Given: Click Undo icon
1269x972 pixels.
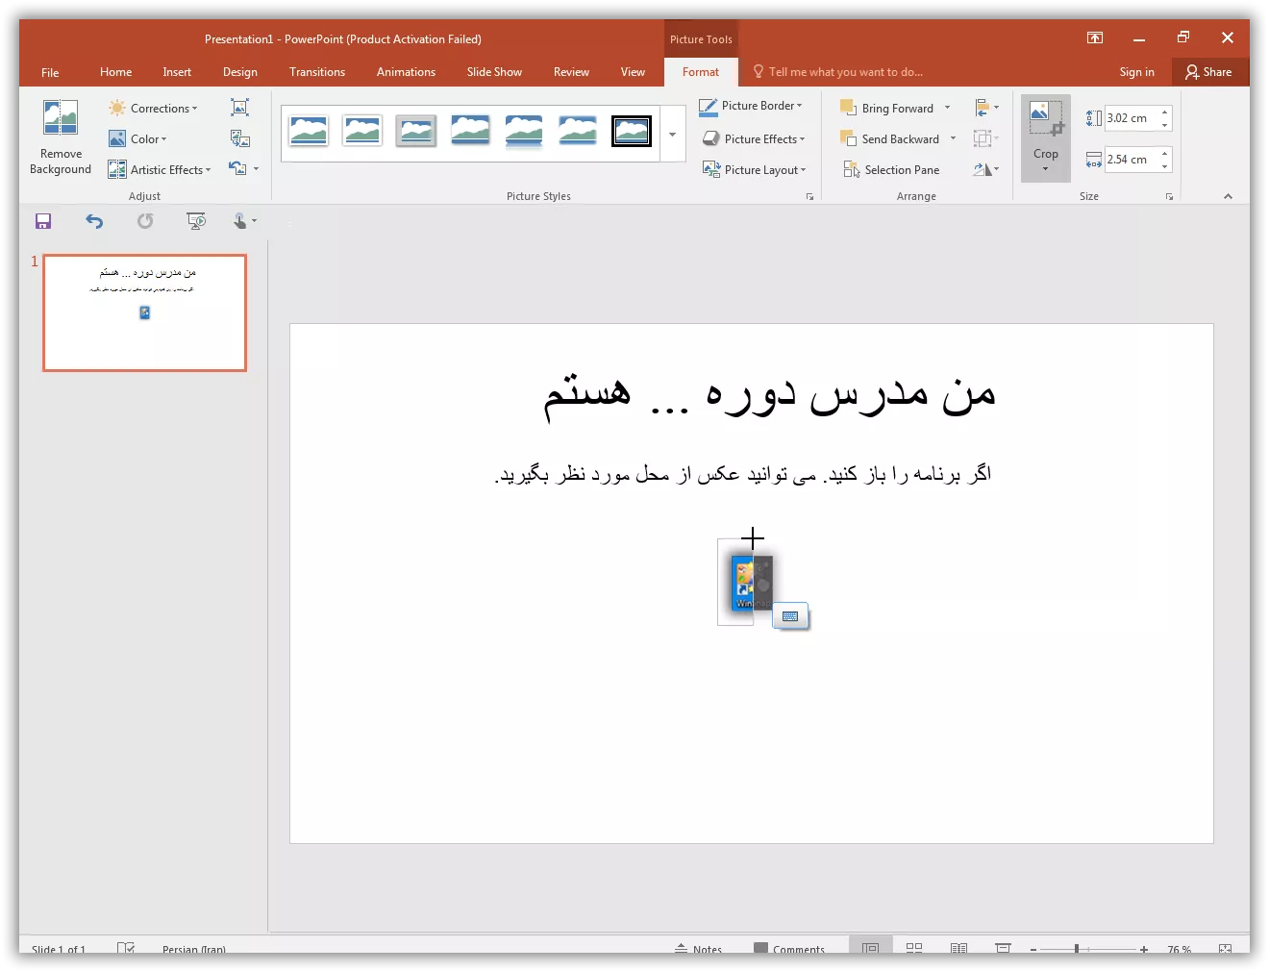Looking at the screenshot, I should click(94, 222).
